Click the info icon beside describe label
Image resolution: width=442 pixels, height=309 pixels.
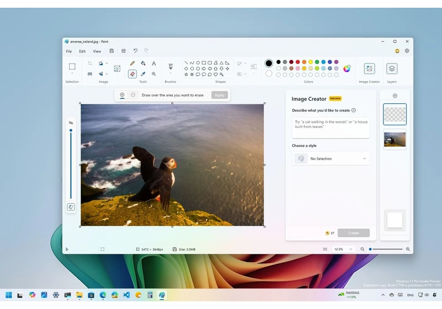354,110
